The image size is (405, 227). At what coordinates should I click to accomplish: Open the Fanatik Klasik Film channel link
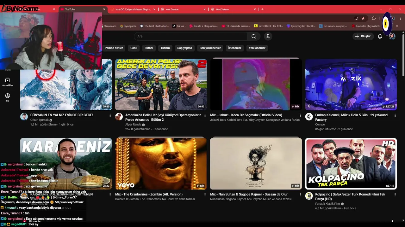click(x=327, y=204)
